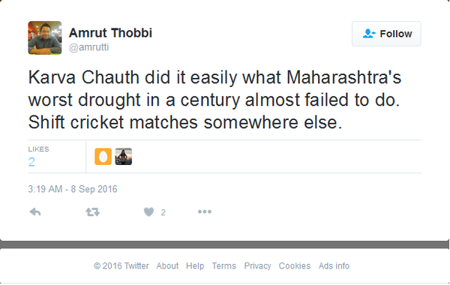450x285 pixels.
Task: Open the Ads info footer link
Action: [x=334, y=265]
